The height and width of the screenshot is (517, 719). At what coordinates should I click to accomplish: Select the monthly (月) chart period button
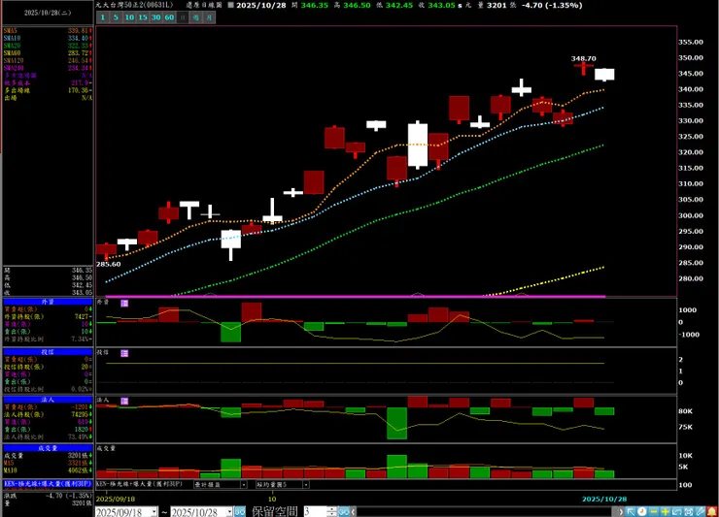[209, 17]
